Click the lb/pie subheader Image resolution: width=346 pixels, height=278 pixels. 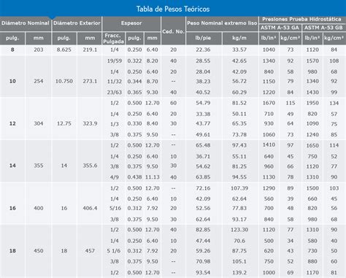pyautogui.click(x=203, y=38)
